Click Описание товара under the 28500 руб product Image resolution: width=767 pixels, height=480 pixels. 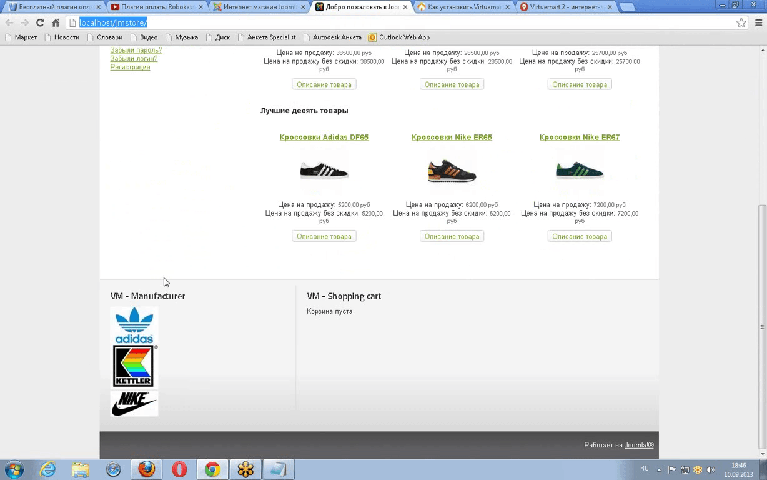click(452, 84)
